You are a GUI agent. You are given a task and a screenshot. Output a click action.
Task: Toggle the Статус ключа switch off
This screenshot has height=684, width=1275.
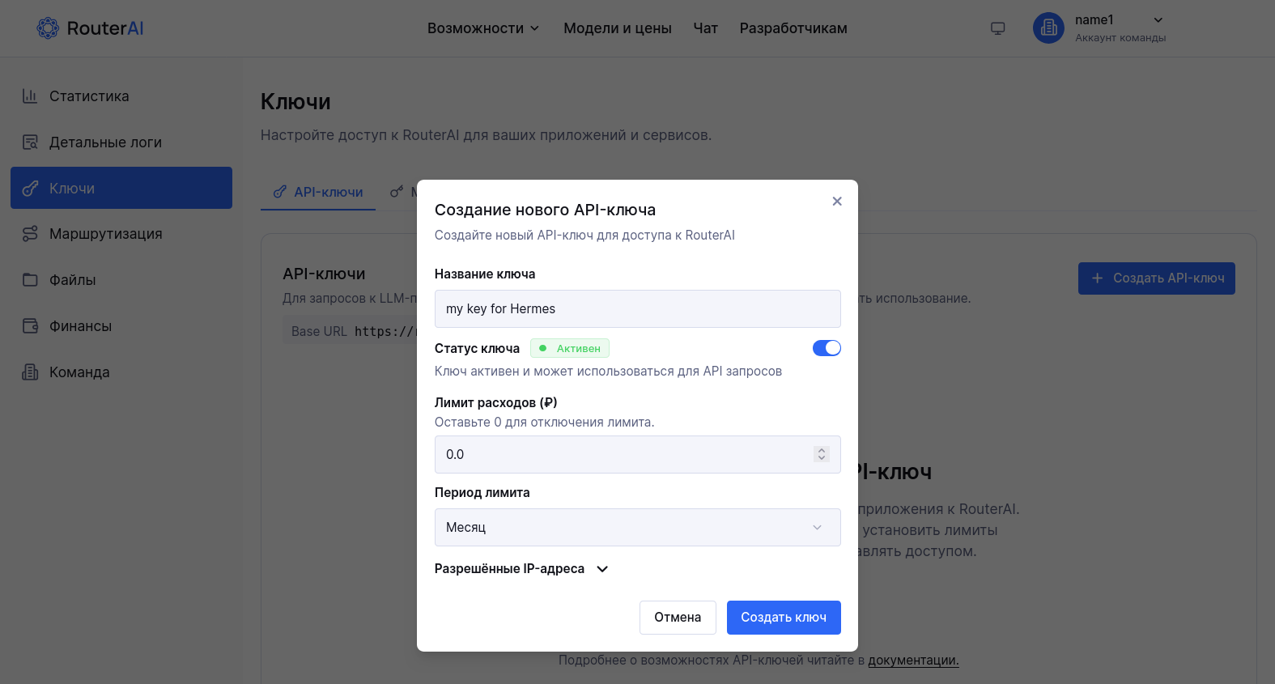pos(827,348)
